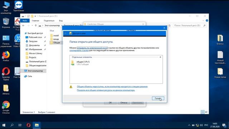This screenshot has height=129, width=229.
Task: Open блютус folder on desktop
Action: pyautogui.click(x=220, y=40)
